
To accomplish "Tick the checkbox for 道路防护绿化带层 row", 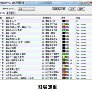I will [1, 30].
